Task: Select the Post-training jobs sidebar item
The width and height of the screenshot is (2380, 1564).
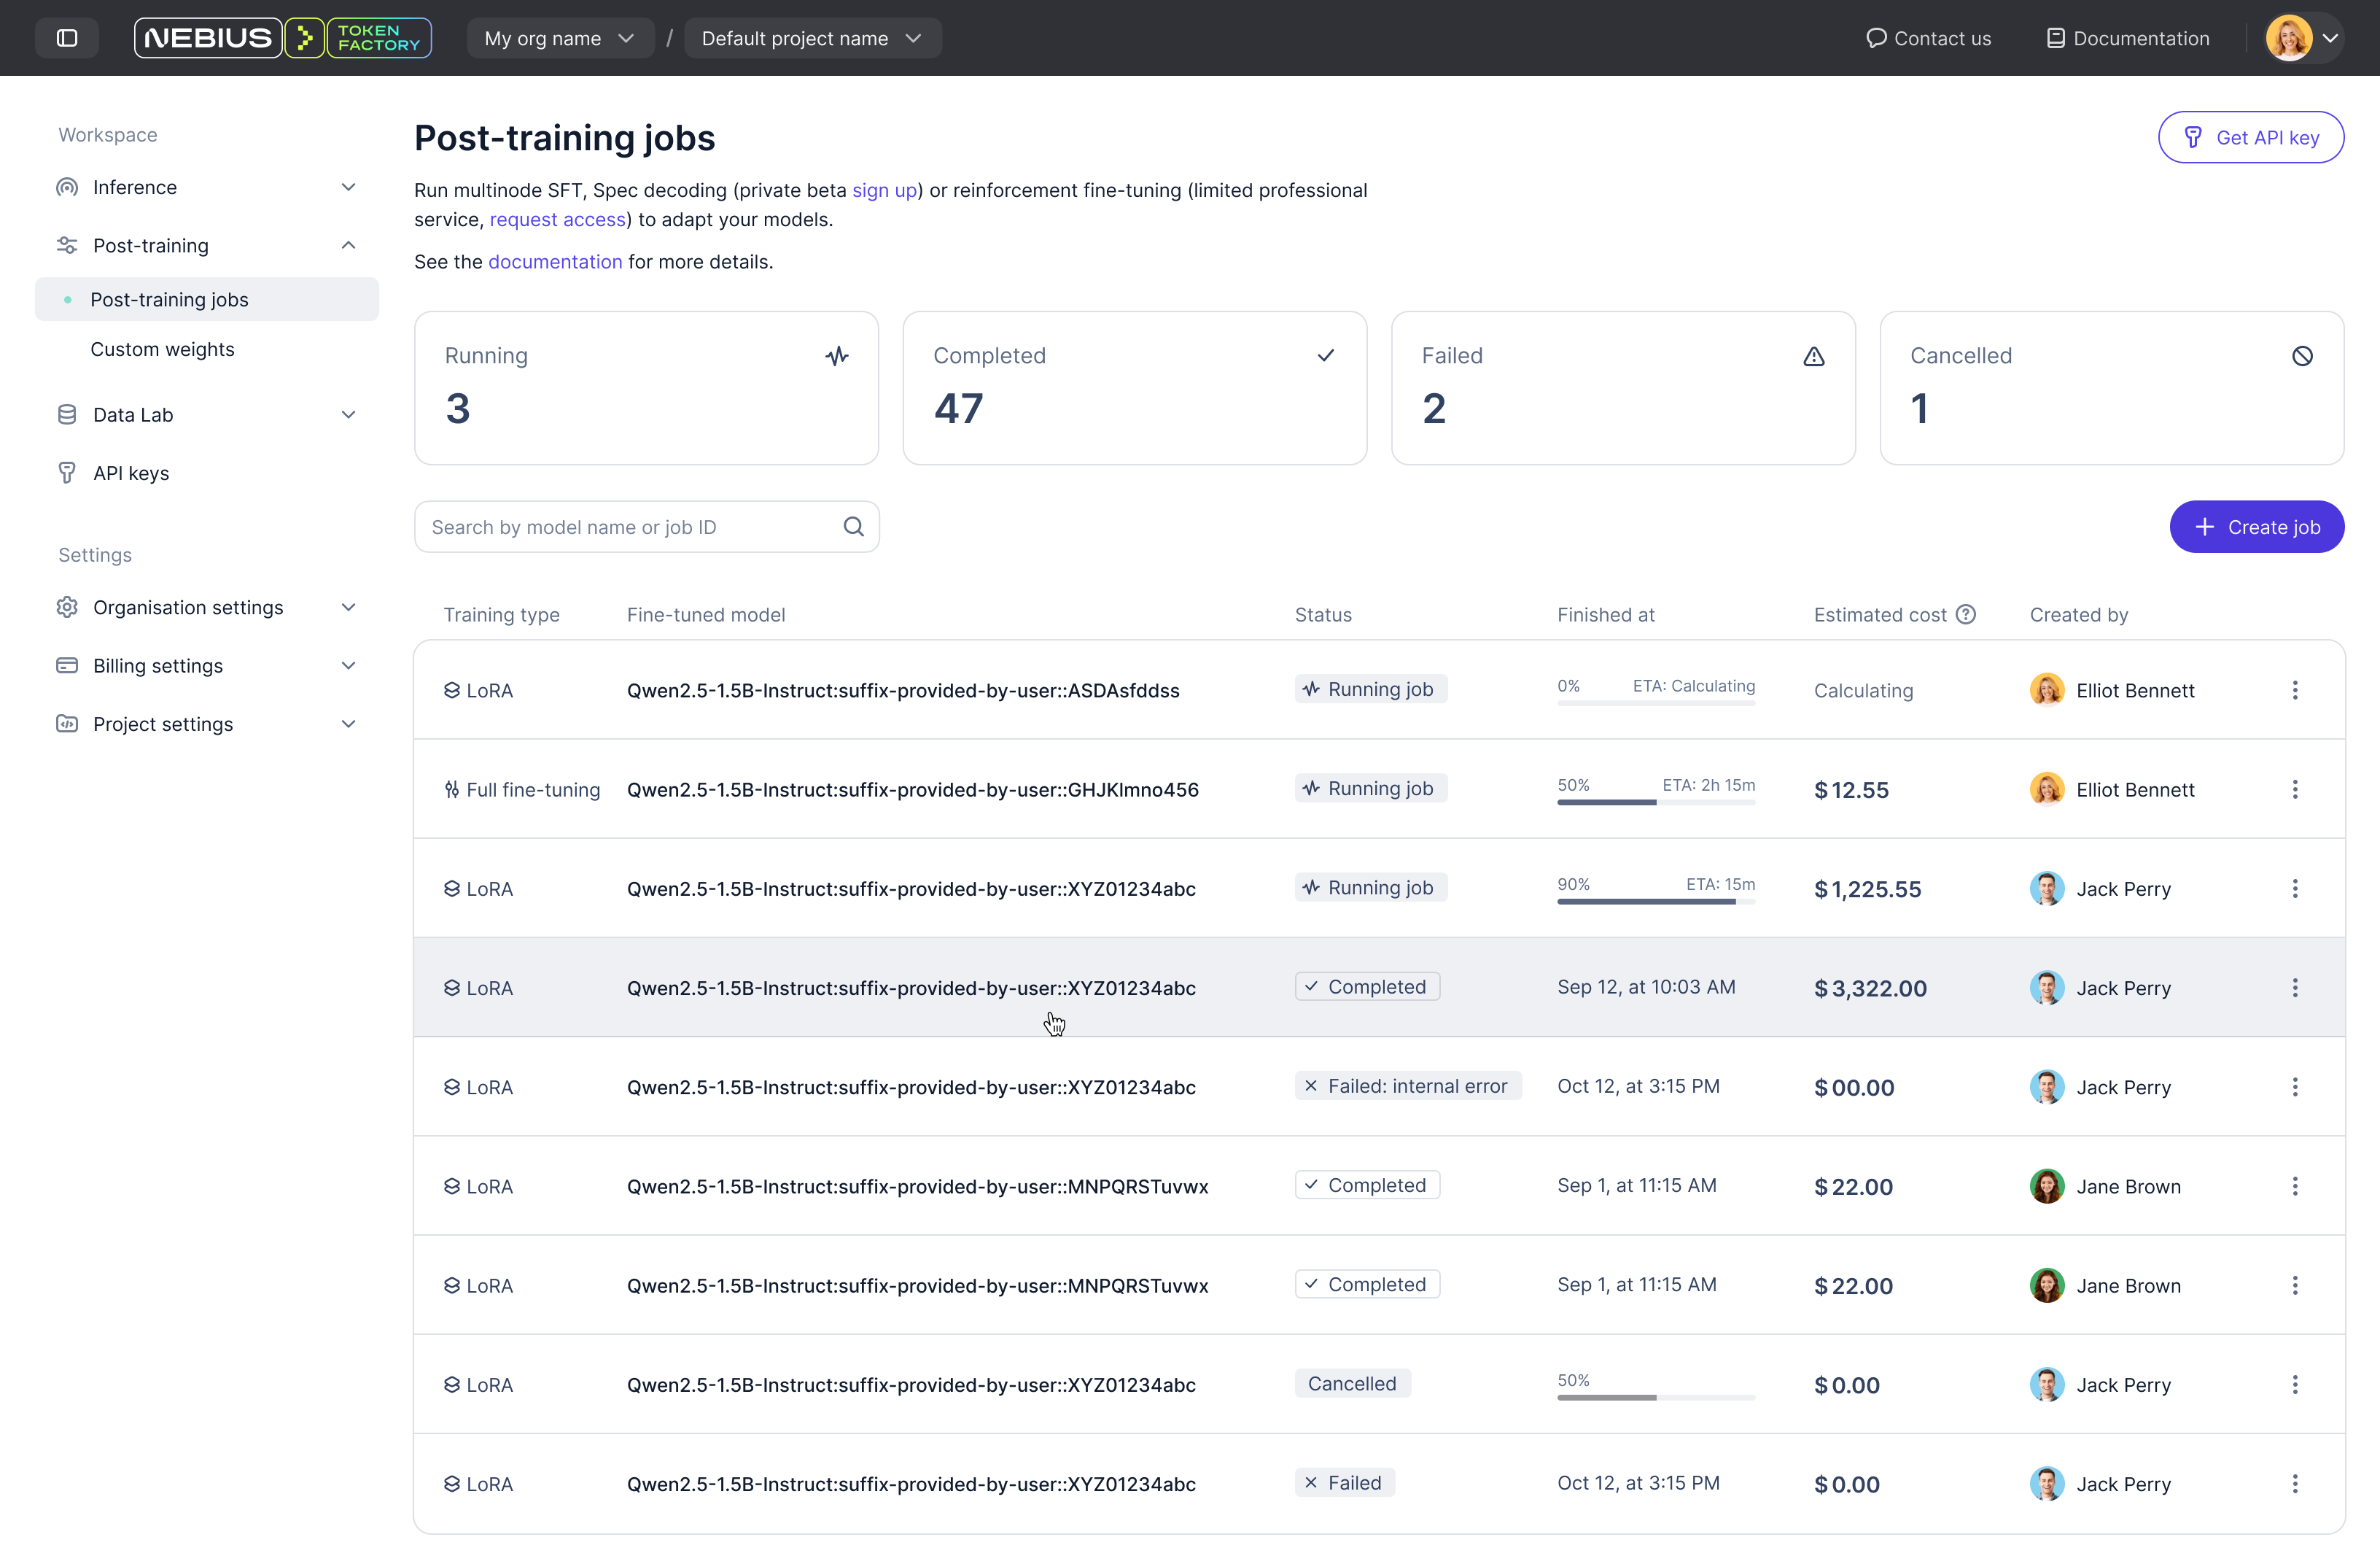Action: (169, 299)
